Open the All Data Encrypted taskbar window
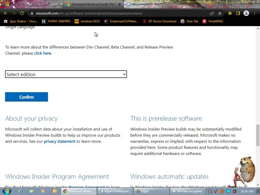The image size is (260, 195). 188,191
